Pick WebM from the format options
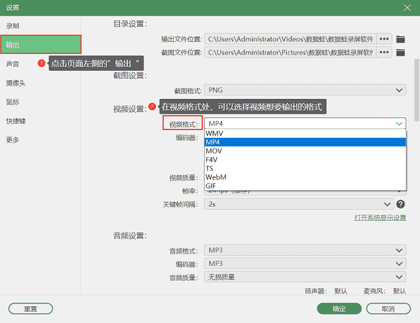The width and height of the screenshot is (420, 323). (x=216, y=177)
